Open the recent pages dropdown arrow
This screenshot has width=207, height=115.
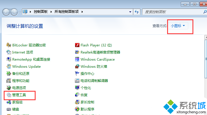click(20, 12)
